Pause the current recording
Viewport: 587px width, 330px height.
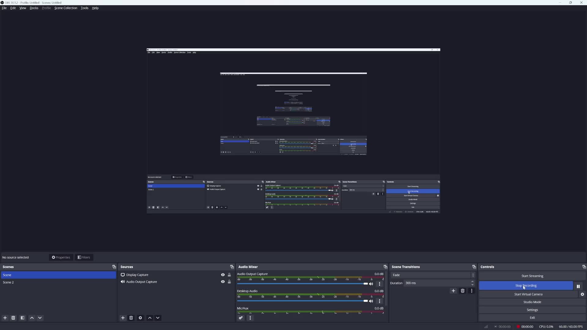click(578, 286)
